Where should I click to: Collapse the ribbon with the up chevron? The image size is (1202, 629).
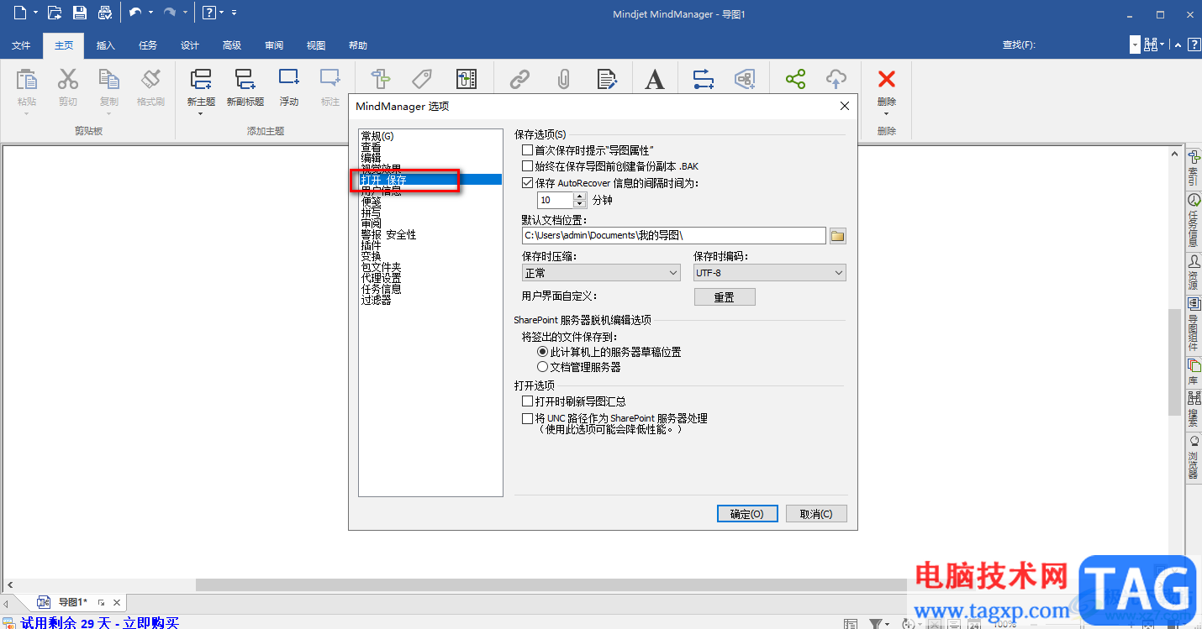click(1178, 45)
